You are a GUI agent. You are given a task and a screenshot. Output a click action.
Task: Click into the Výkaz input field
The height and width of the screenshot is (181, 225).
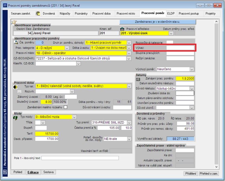180,48
